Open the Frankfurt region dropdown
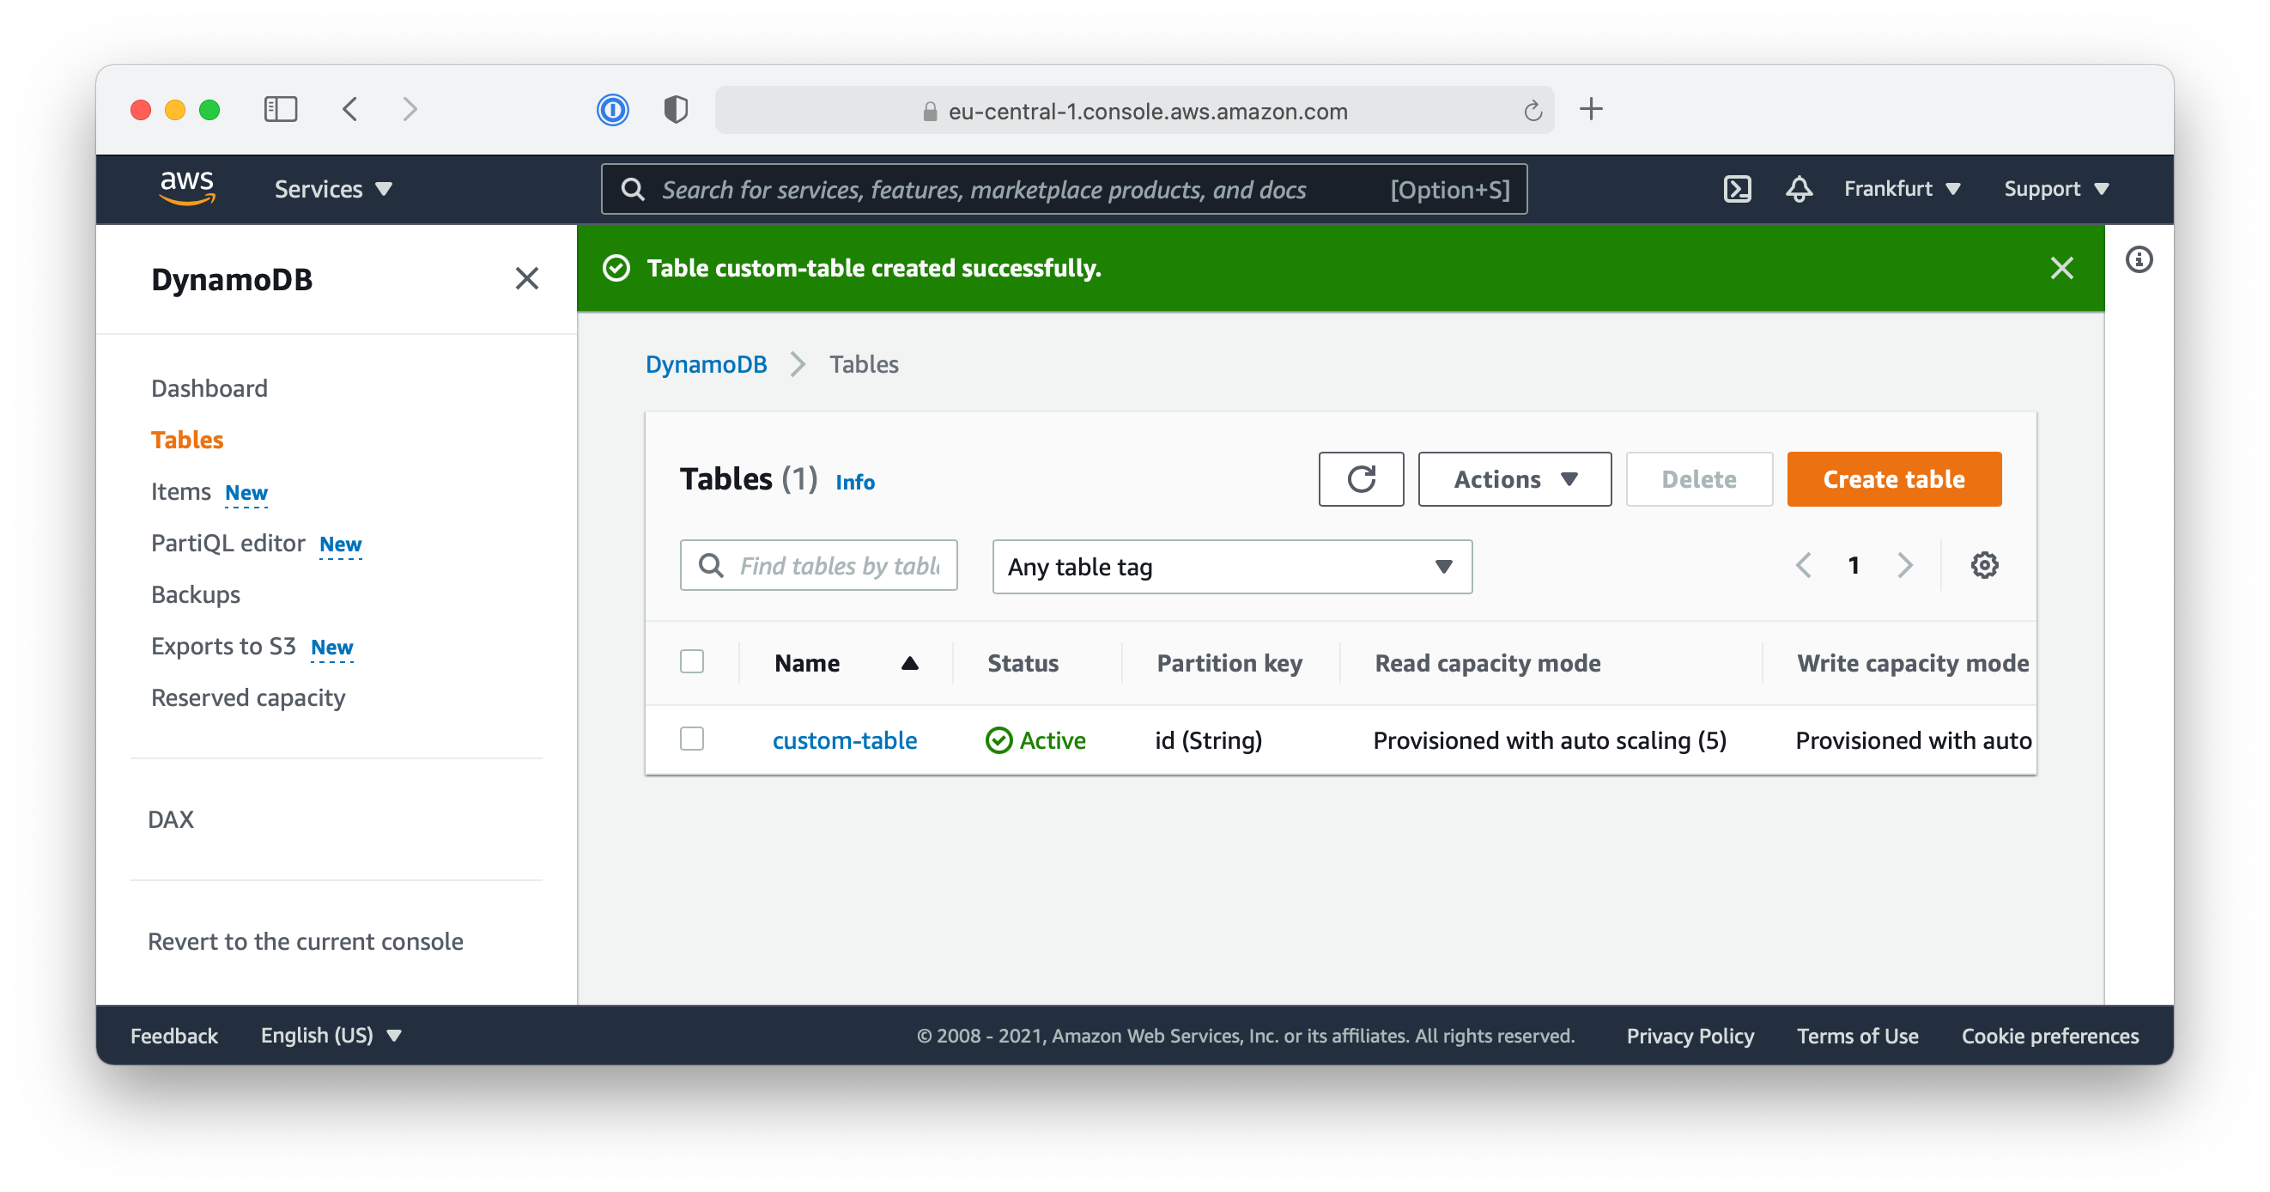2270x1192 pixels. (x=1902, y=189)
